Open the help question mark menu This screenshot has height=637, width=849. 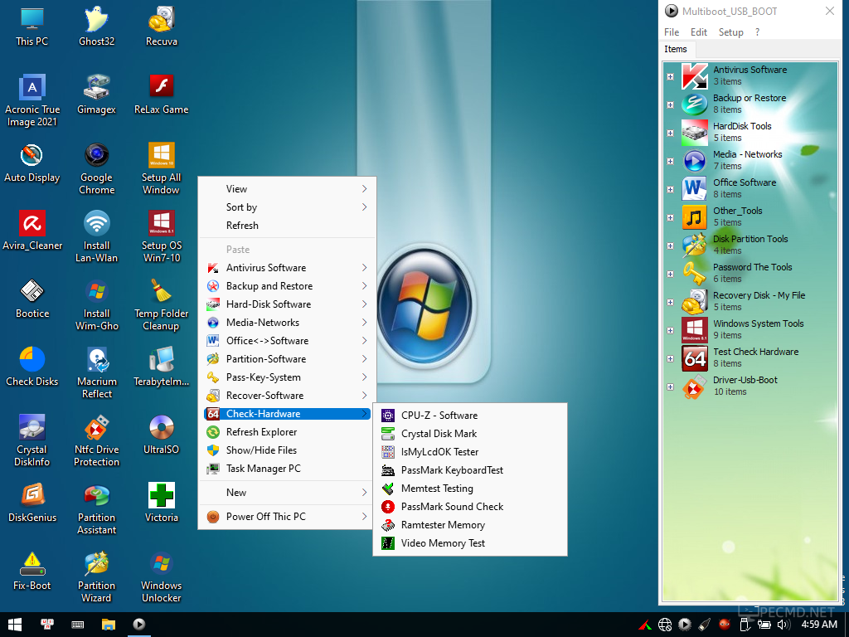(757, 32)
